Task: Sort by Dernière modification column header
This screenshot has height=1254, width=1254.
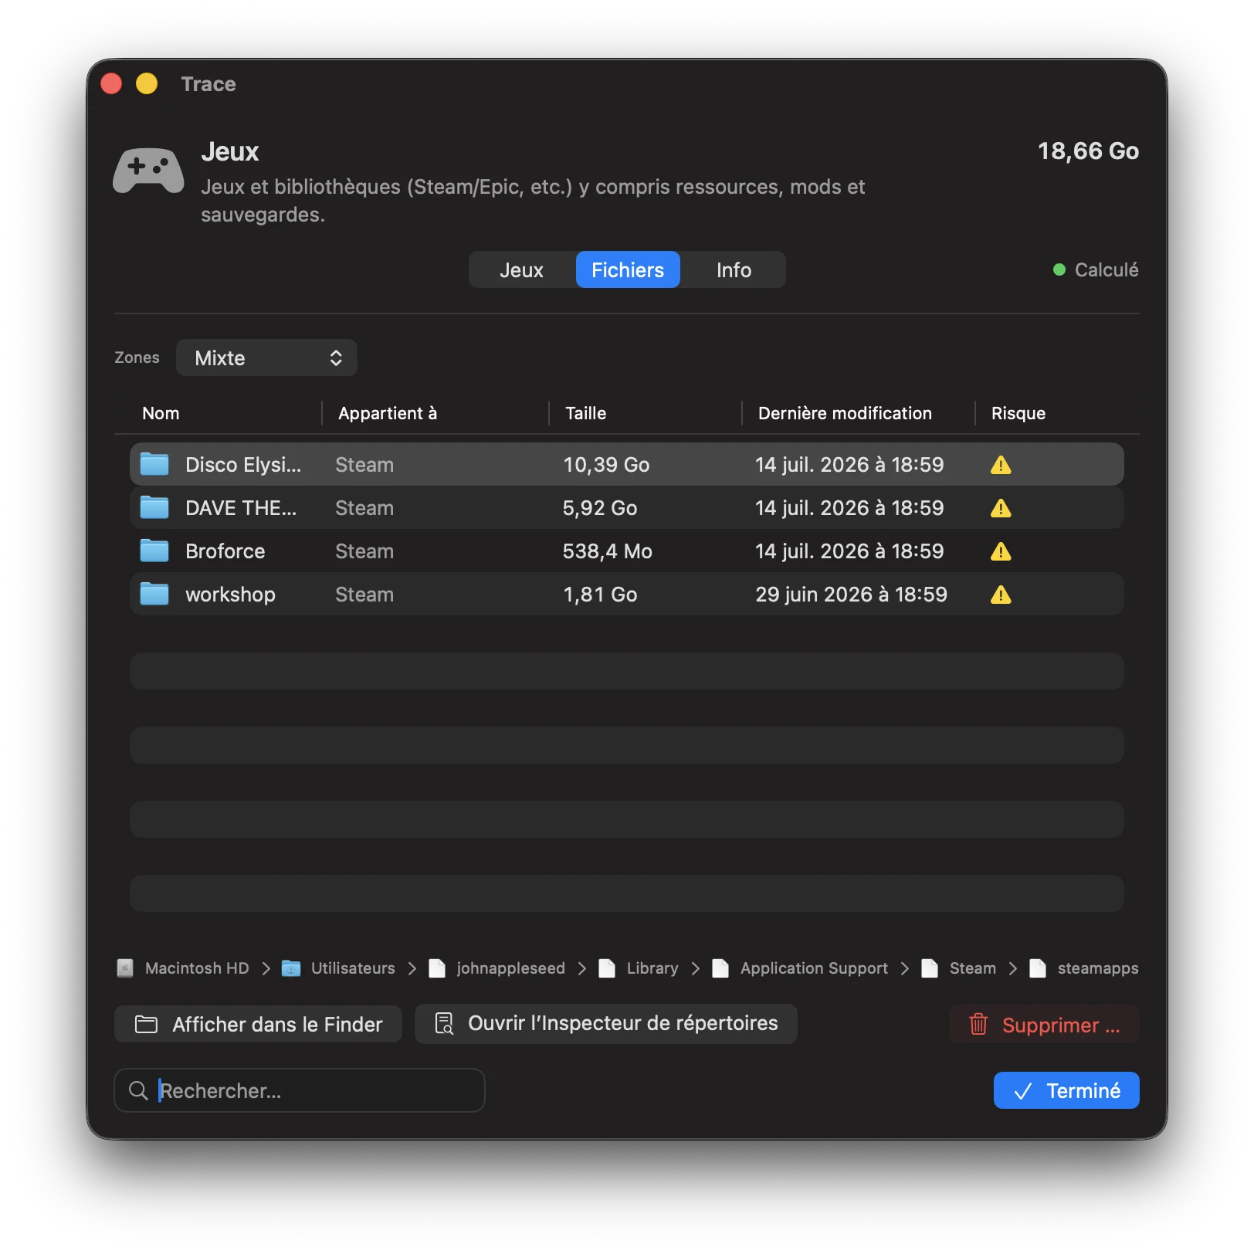Action: (845, 413)
